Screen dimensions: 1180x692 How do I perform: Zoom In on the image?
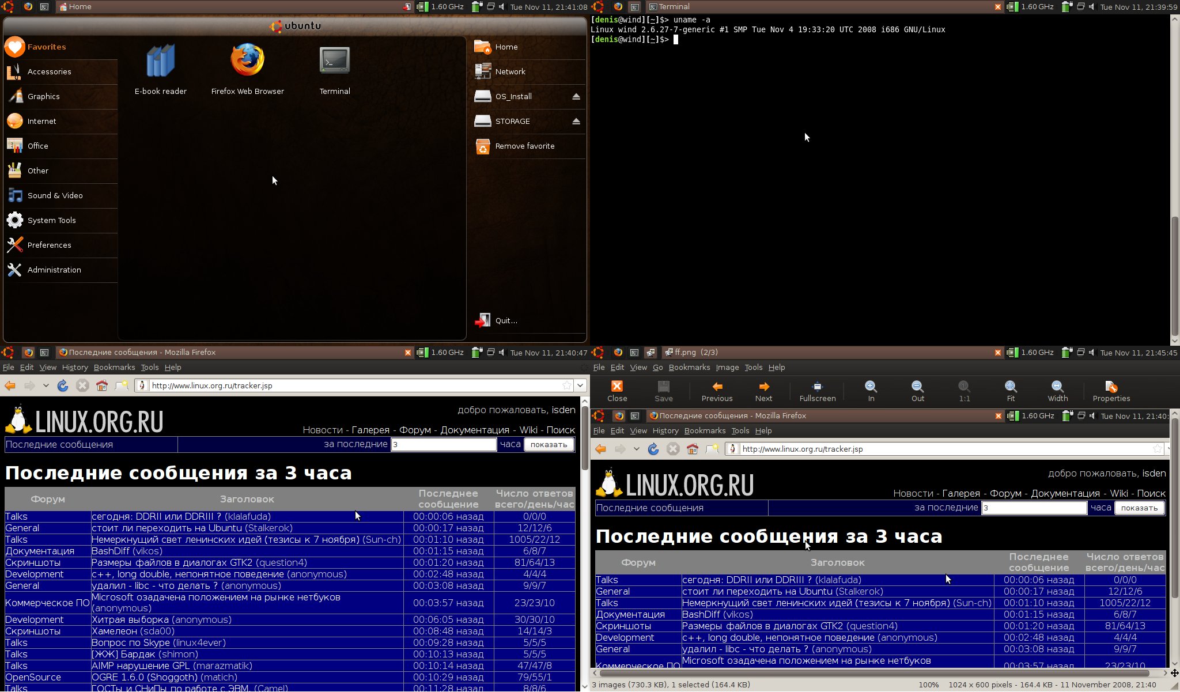click(871, 391)
